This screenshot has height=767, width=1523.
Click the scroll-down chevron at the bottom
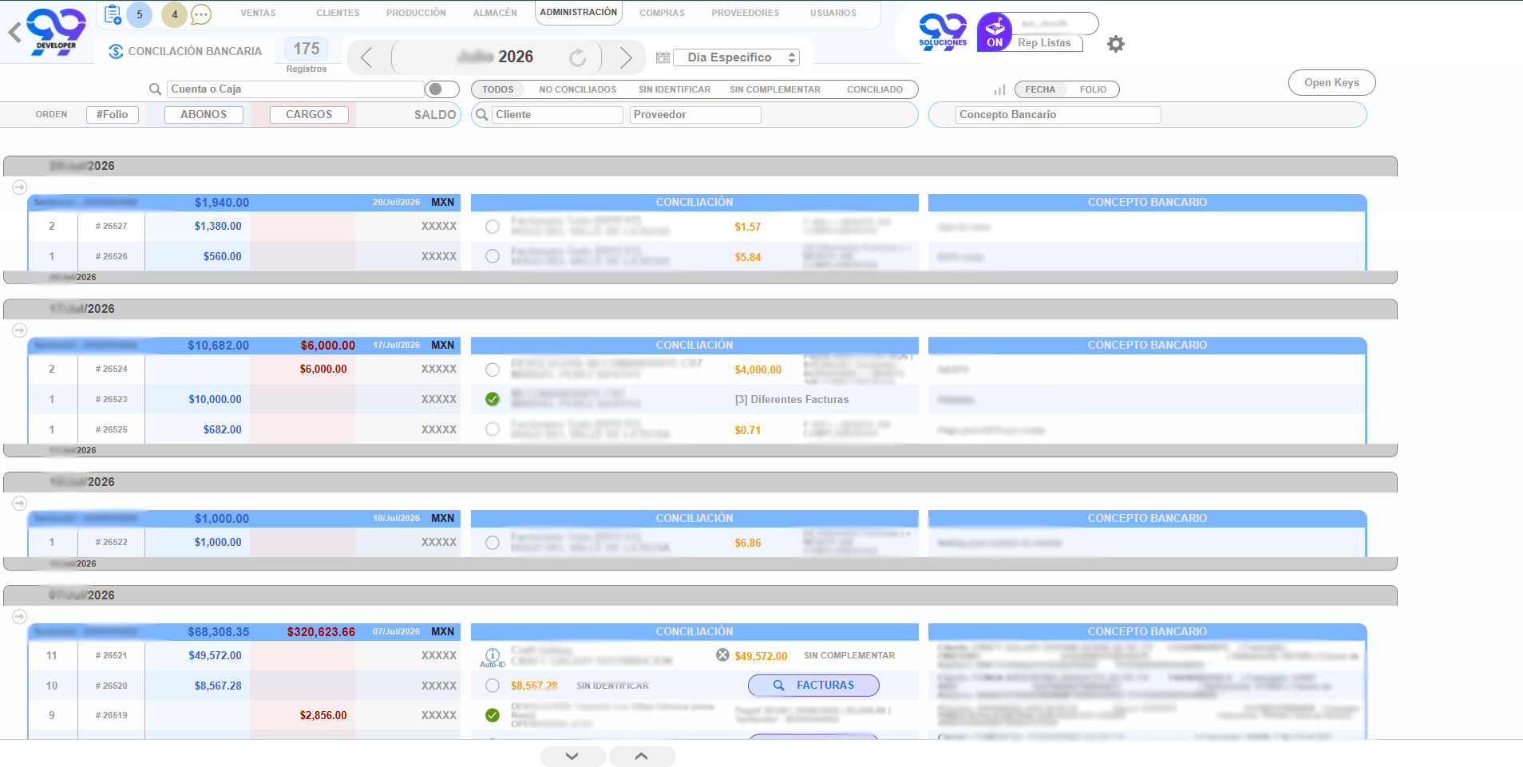572,756
